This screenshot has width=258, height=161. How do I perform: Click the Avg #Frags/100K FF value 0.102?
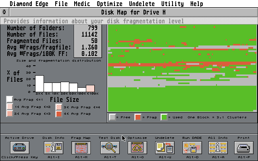tap(89, 54)
